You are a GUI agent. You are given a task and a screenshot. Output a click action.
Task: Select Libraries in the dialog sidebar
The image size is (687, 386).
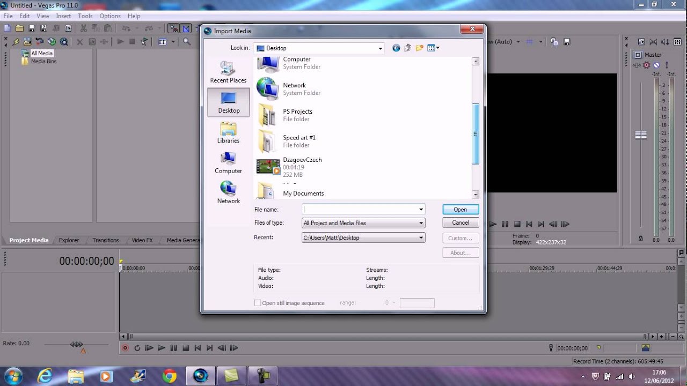tap(228, 132)
